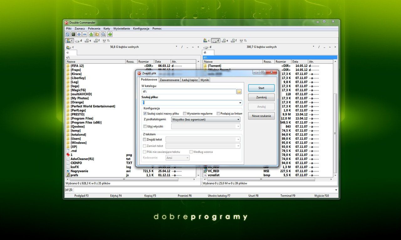Click the green back-arrow toolbar icon
The height and width of the screenshot is (240, 401).
click(x=110, y=34)
